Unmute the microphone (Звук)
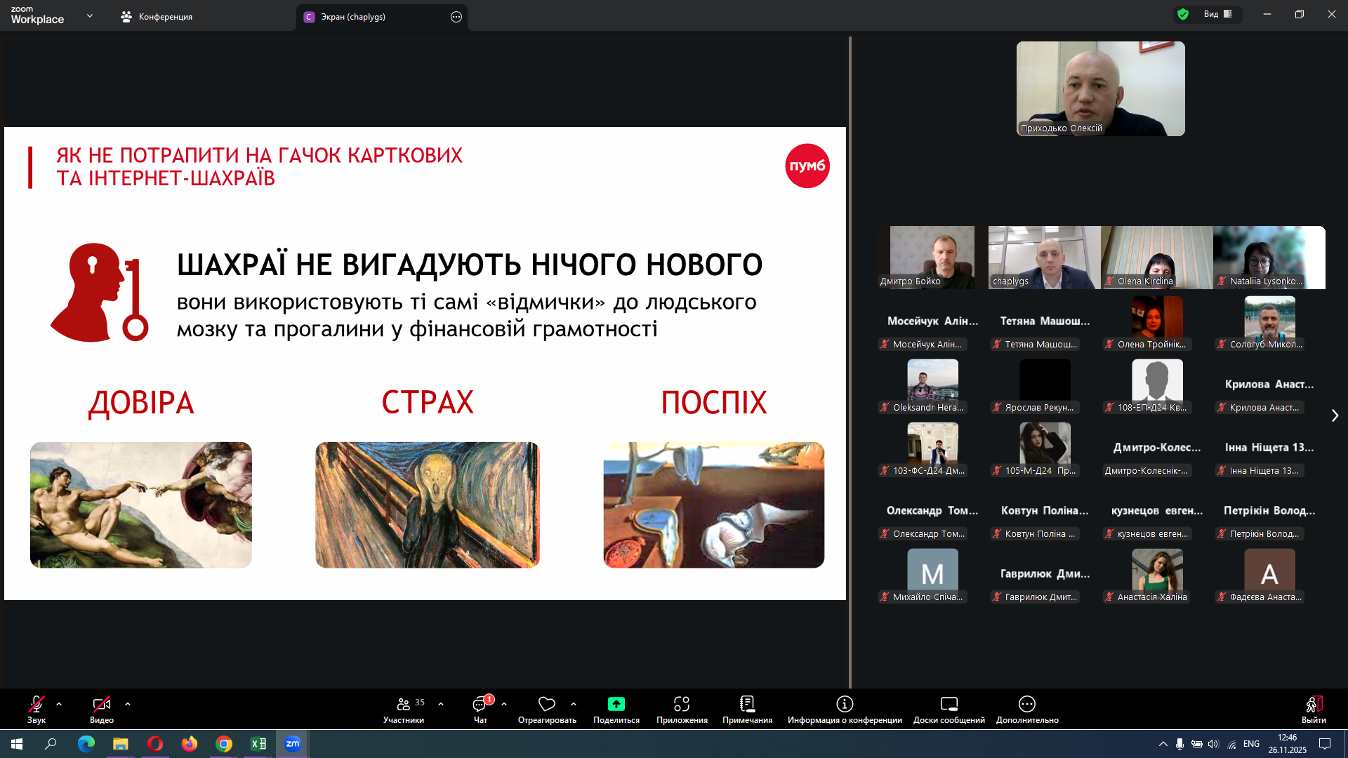This screenshot has width=1348, height=758. coord(37,704)
